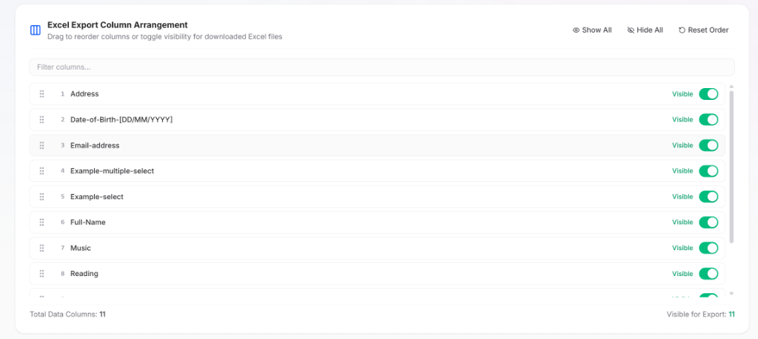This screenshot has width=758, height=339.
Task: Click the drag handle for Address row
Action: click(42, 94)
